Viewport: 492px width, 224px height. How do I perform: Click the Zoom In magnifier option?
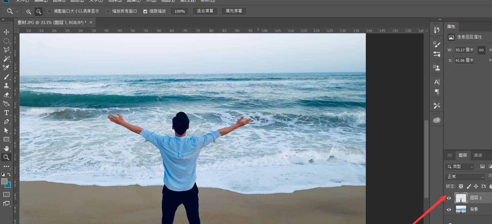(29, 11)
